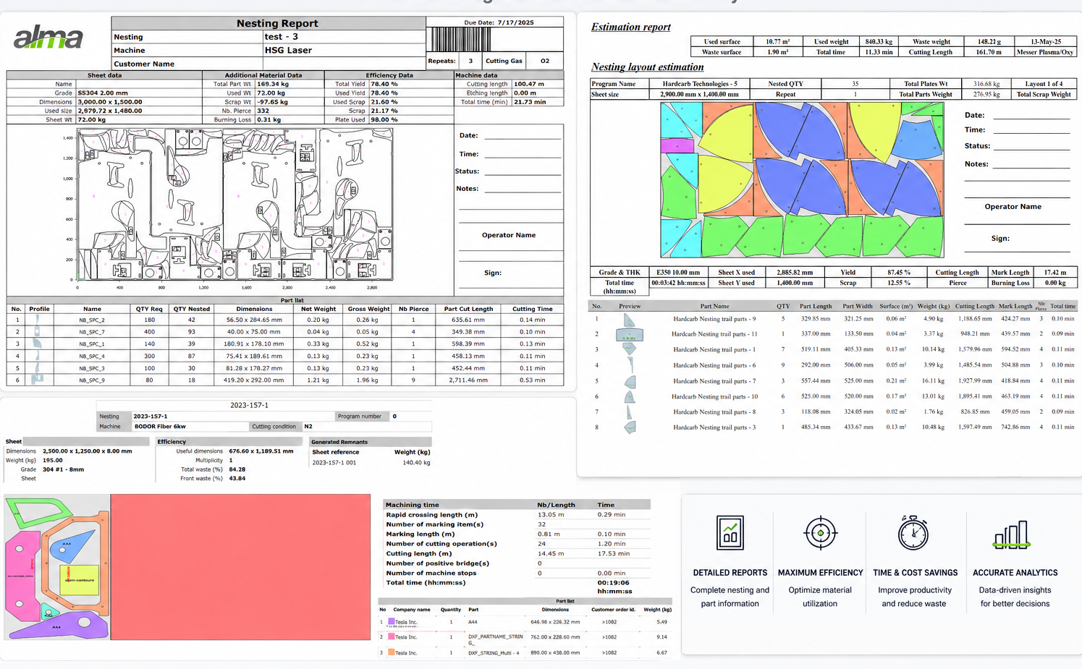Click the "Messer Plasma/Oxy" cell
Screen dimensions: 1082x669
click(1045, 52)
